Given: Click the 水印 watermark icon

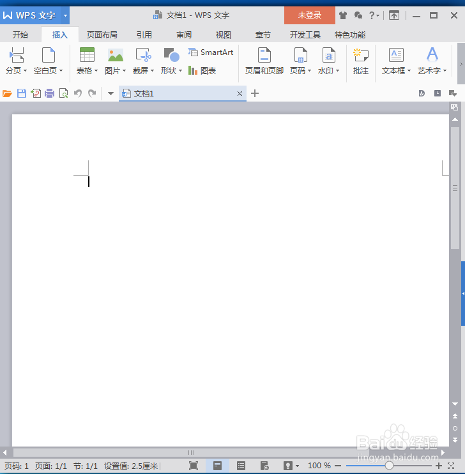Looking at the screenshot, I should click(329, 55).
